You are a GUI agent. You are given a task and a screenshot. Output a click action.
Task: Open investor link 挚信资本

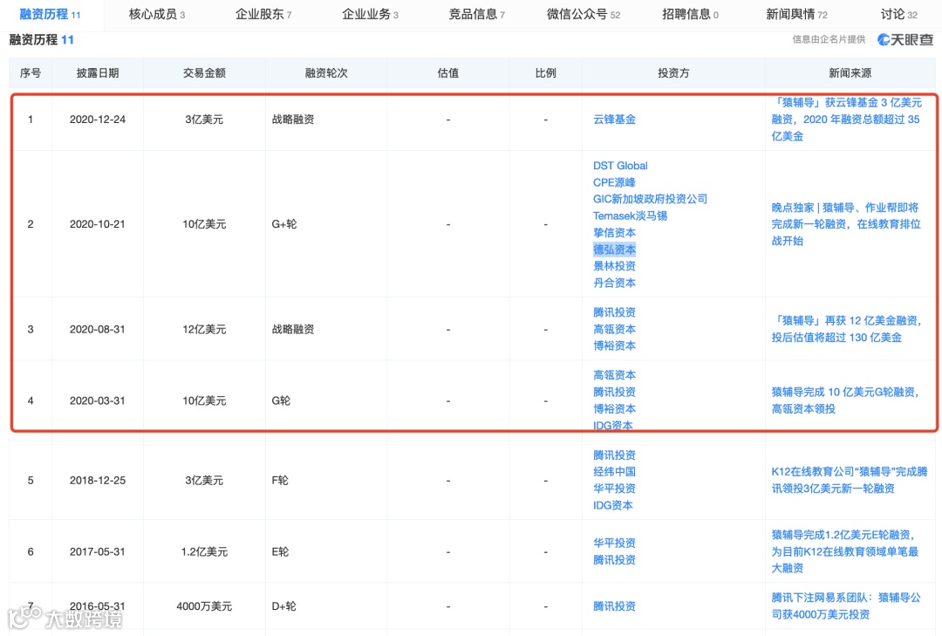click(614, 233)
